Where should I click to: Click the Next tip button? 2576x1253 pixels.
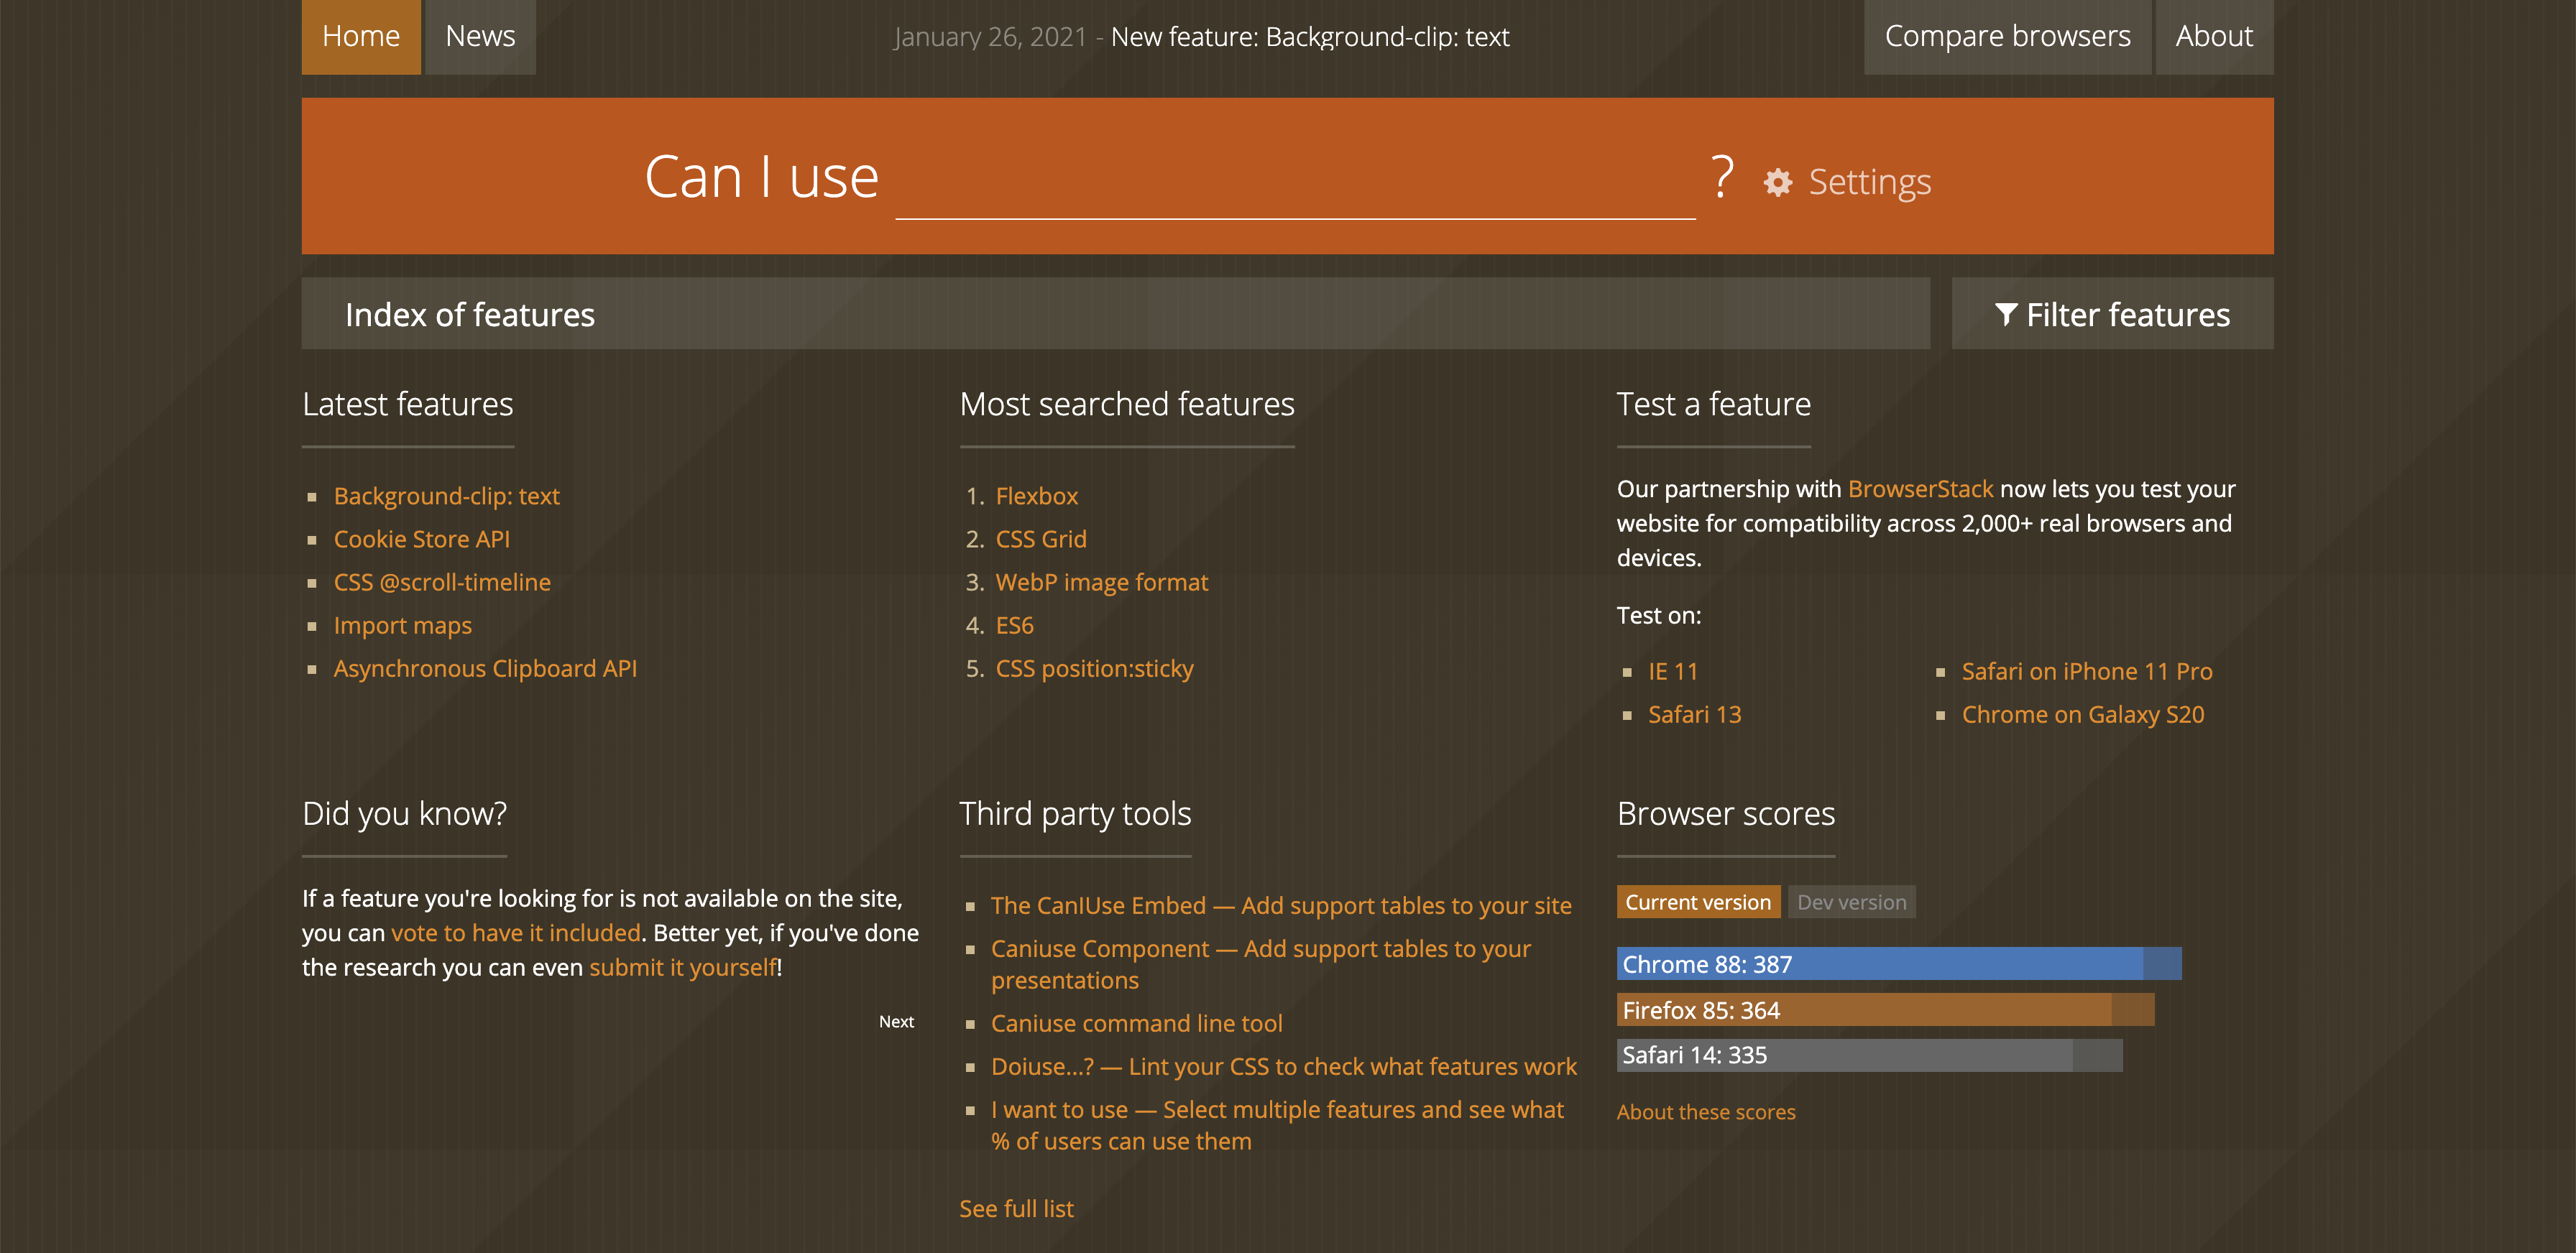[x=896, y=1021]
